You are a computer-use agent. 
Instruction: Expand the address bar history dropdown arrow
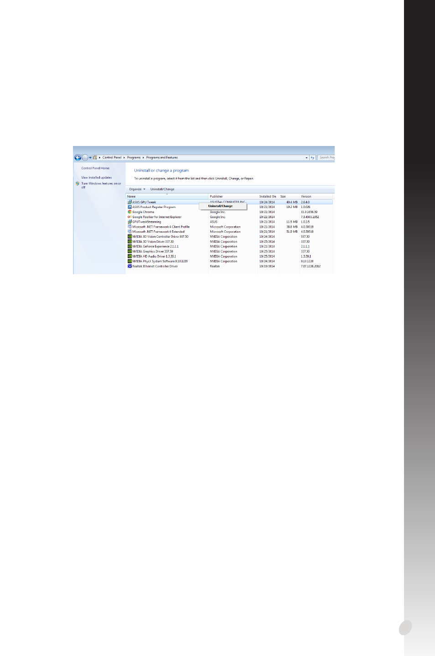[x=306, y=157]
